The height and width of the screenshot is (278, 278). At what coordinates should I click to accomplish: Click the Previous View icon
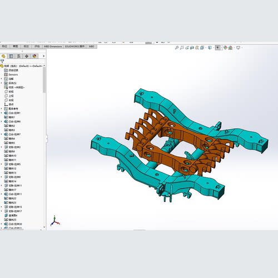pos(187,48)
